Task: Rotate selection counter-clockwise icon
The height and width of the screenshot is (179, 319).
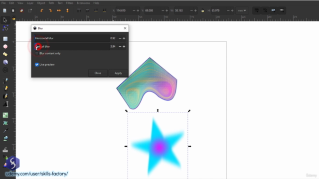Action: point(42,10)
